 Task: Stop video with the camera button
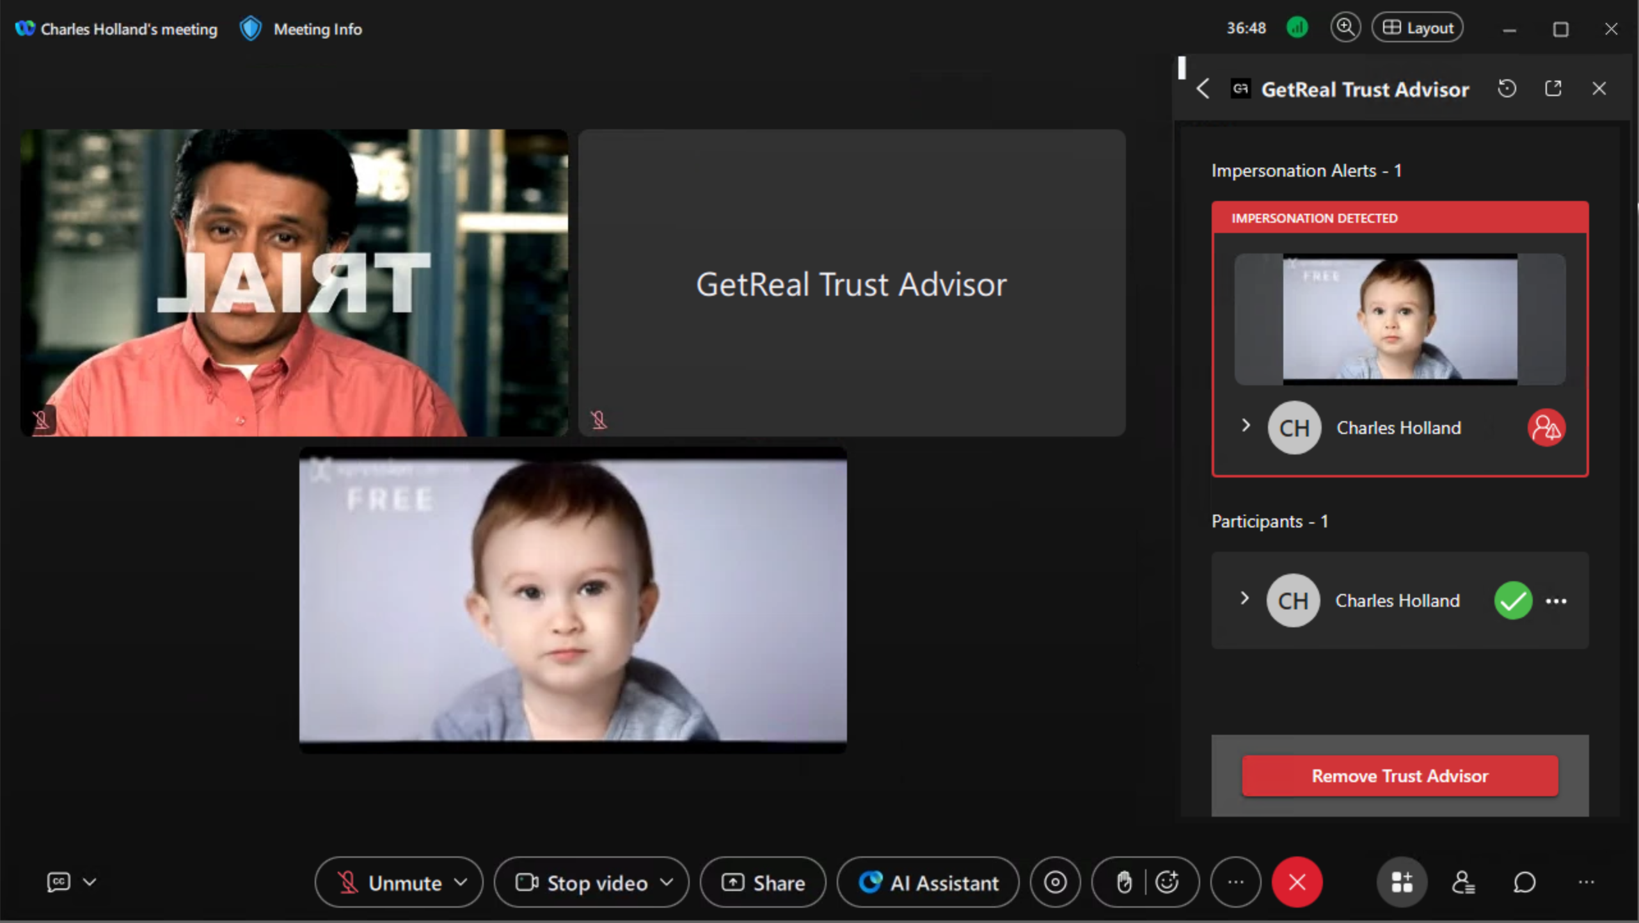[x=581, y=883]
